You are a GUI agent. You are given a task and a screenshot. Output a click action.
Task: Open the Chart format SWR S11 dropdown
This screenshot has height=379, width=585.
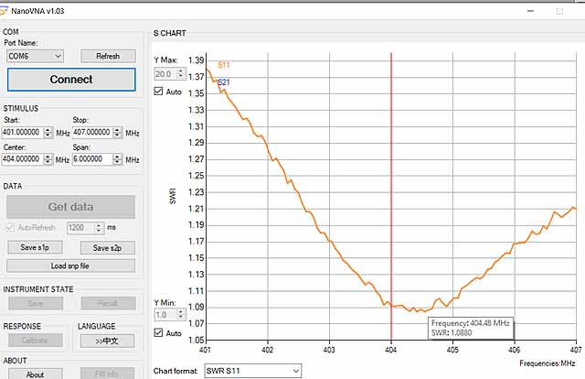(252, 371)
